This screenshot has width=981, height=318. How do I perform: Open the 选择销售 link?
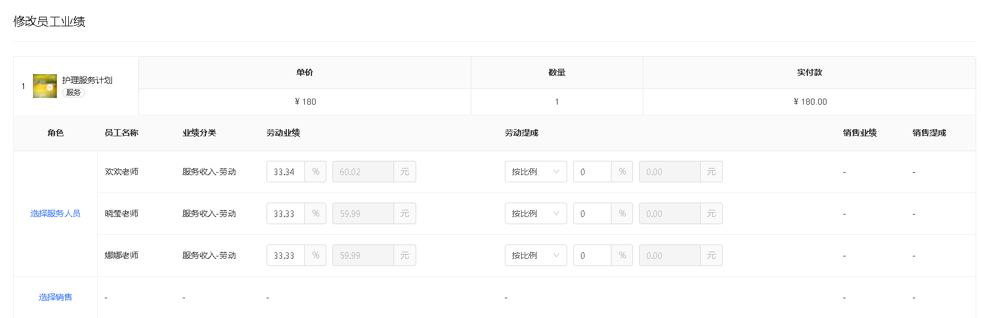pyautogui.click(x=55, y=297)
